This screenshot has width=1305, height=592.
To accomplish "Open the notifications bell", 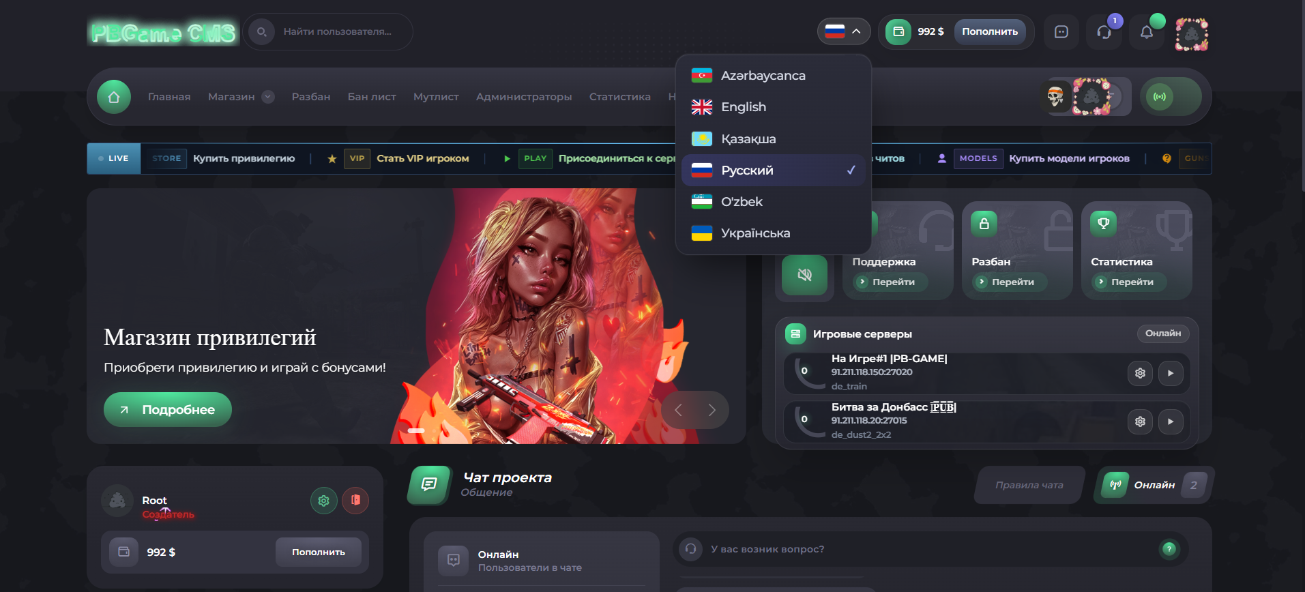I will (1147, 32).
